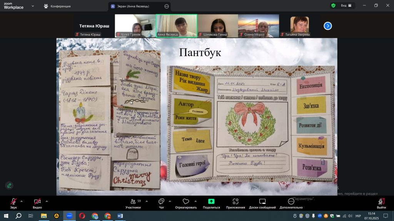Viewport: 394px width, 221px height.
Task: Show next participants with blue arrow
Action: tap(328, 26)
